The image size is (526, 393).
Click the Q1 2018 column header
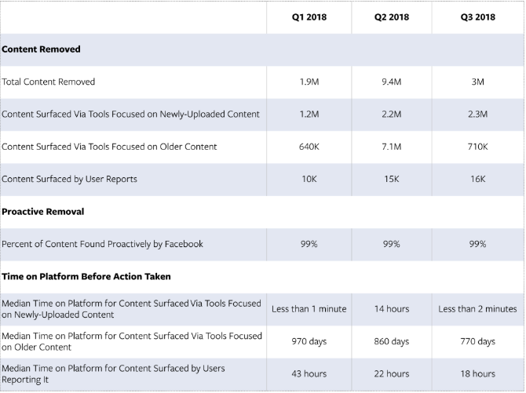click(309, 17)
